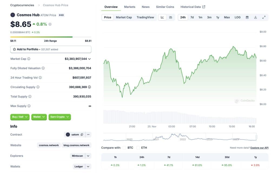
Task: Click the Market Cap info icon
Action: click(x=29, y=59)
